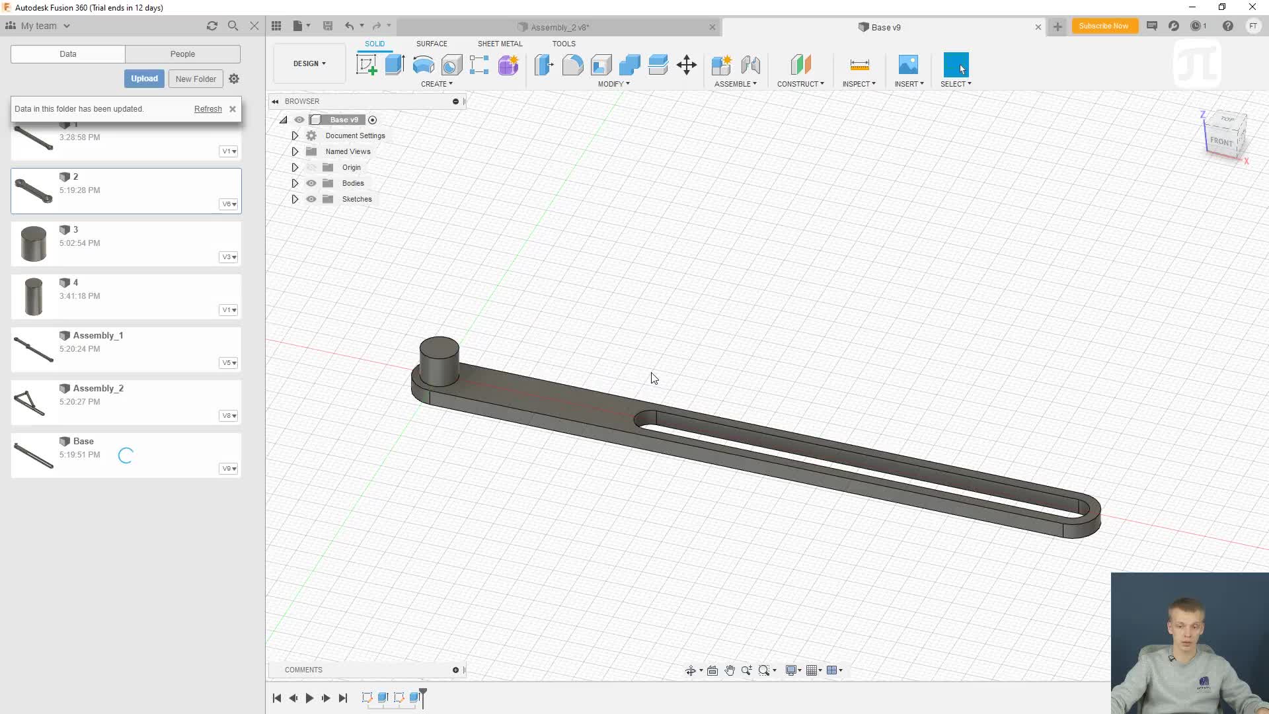Viewport: 1269px width, 714px height.
Task: Select the Hole tool
Action: (x=451, y=65)
